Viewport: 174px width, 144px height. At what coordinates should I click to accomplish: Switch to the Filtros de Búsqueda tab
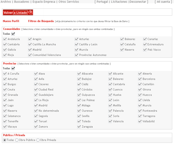(41, 21)
